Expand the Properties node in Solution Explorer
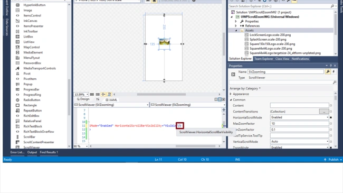This screenshot has width=343, height=193. click(236, 21)
